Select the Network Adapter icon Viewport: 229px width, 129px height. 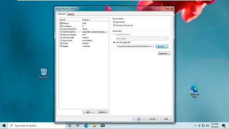[x=61, y=35]
